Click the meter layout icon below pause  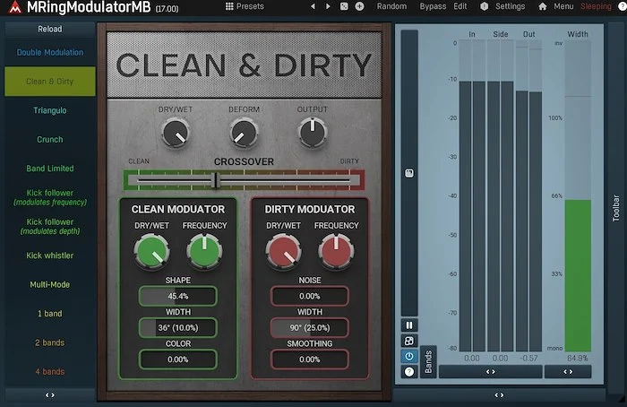click(x=409, y=341)
